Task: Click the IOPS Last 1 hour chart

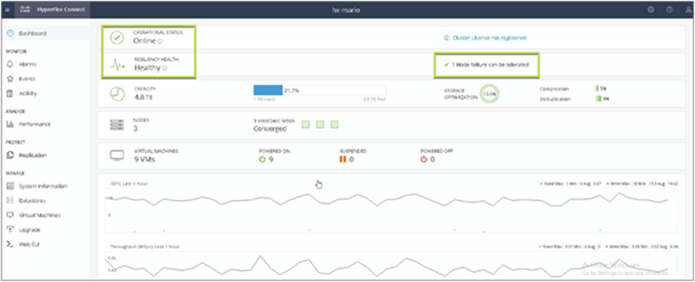Action: (x=391, y=210)
